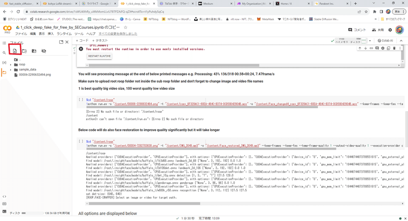This screenshot has height=221, width=408.
Task: Switch to the Parakeet Inc. browser tab
Action: (331, 4)
